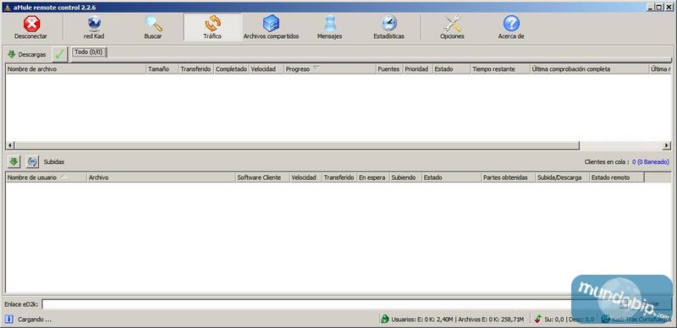Sort downloads by Completado column
Screen dimensions: 677x328
[231, 69]
